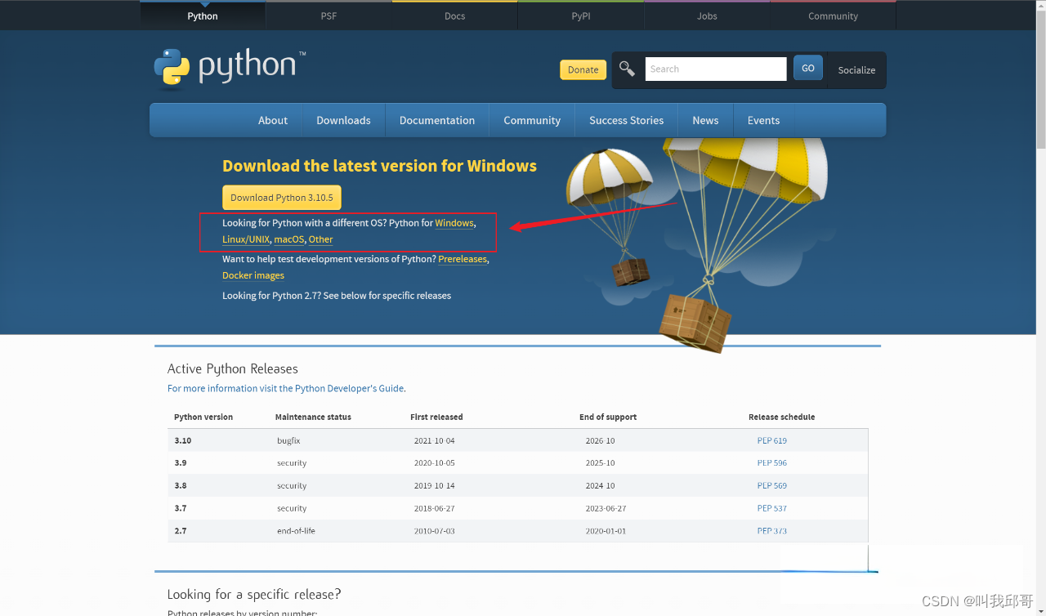The width and height of the screenshot is (1046, 616).
Task: Open the Python Developer's Guide link
Action: click(349, 388)
